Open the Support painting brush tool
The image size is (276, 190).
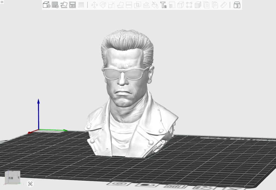(x=146, y=5)
